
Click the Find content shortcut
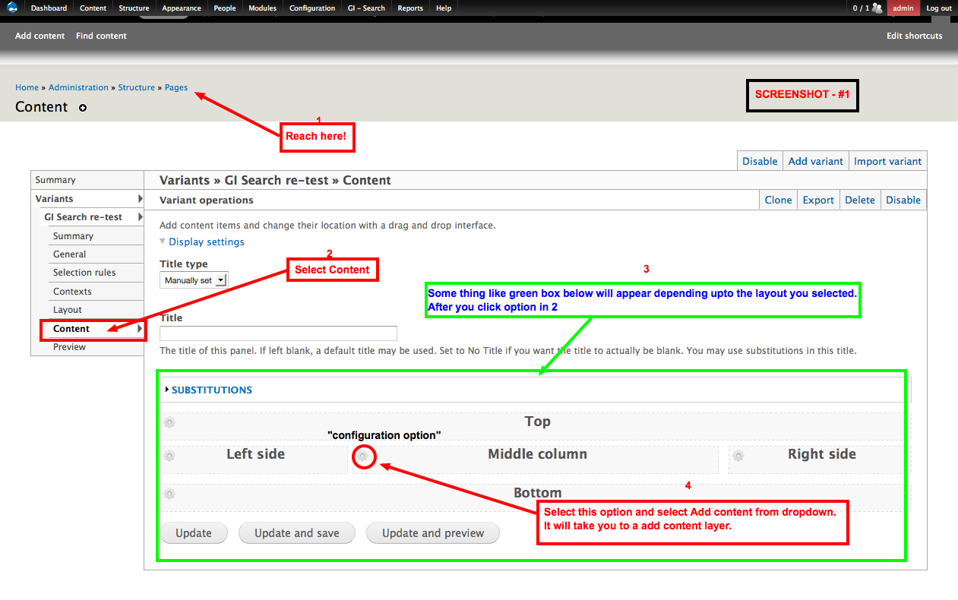[x=101, y=36]
